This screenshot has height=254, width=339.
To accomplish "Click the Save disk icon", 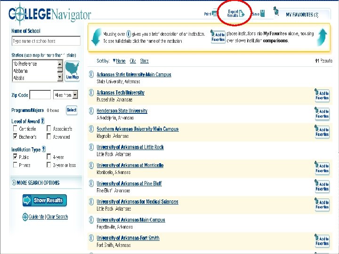I will pyautogui.click(x=262, y=13).
